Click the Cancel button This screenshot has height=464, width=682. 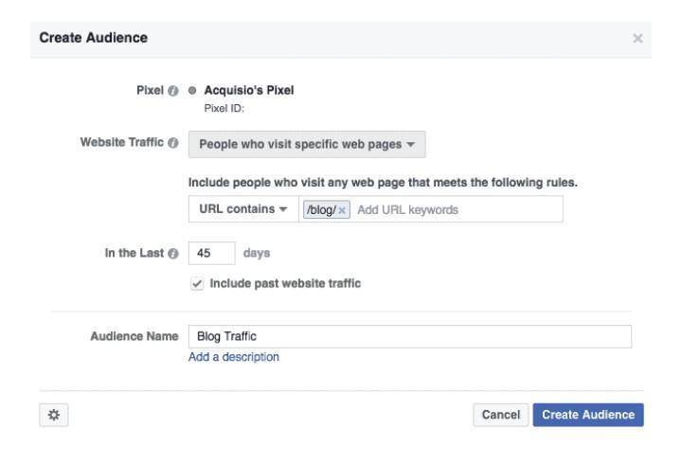[501, 415]
